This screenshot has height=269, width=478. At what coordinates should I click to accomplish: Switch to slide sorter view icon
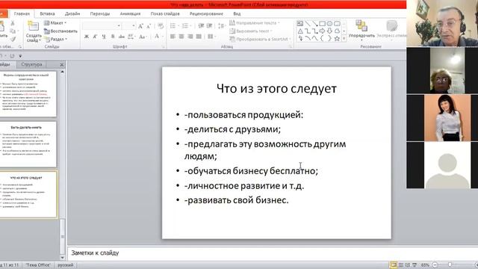point(401,265)
